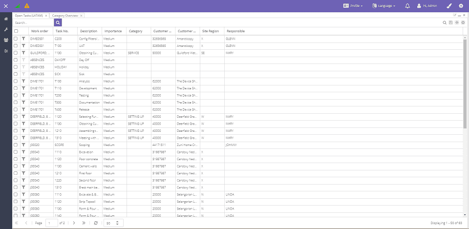
Task: Click the vertical scrollbar thumb
Action: tap(465, 83)
